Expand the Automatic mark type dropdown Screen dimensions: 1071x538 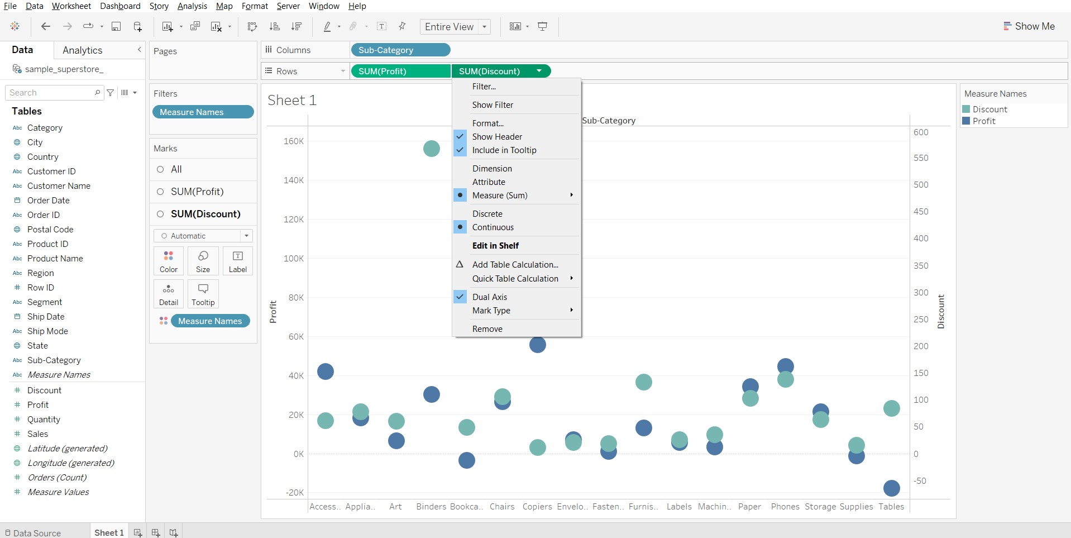coord(246,236)
